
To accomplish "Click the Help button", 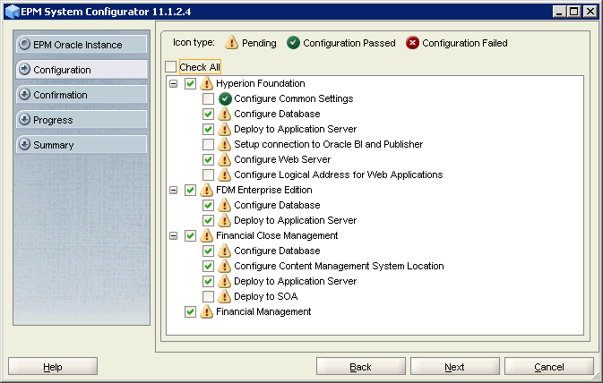I will click(53, 367).
